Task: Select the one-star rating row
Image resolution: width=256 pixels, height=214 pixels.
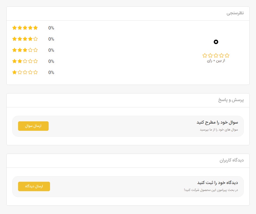Action: click(25, 72)
